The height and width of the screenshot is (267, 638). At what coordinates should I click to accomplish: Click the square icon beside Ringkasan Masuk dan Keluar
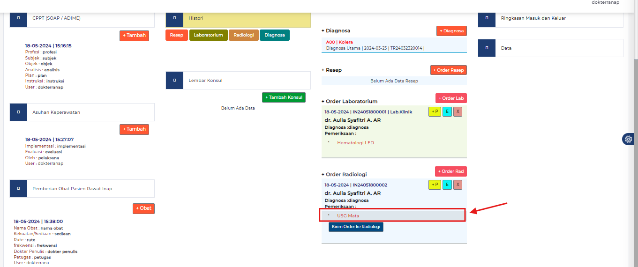[487, 18]
